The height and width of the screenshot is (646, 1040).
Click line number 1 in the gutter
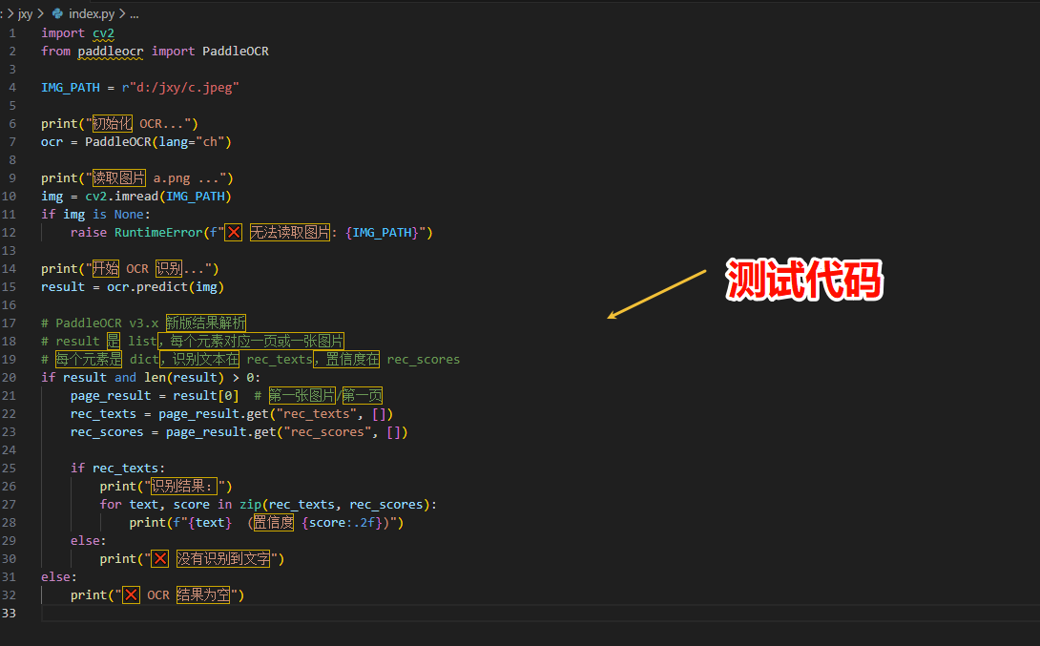click(12, 32)
